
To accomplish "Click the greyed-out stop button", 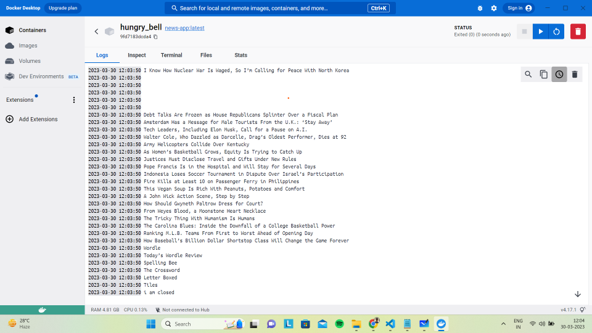I will (x=524, y=31).
